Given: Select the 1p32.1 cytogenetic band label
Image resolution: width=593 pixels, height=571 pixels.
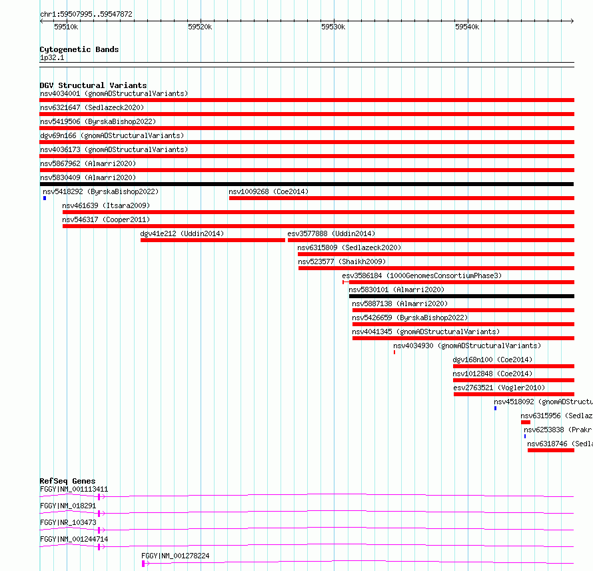Looking at the screenshot, I should (x=52, y=57).
